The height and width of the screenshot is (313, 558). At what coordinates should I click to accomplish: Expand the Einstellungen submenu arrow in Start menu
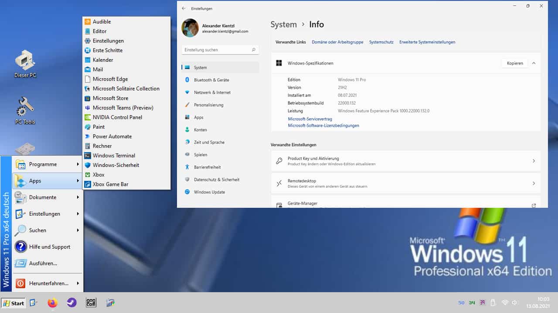point(78,214)
